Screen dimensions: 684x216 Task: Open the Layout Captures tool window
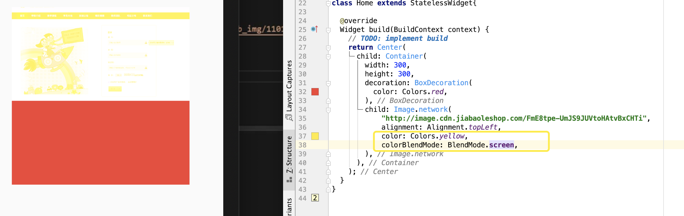coord(289,90)
